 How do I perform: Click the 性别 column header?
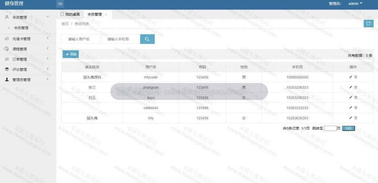pyautogui.click(x=244, y=67)
